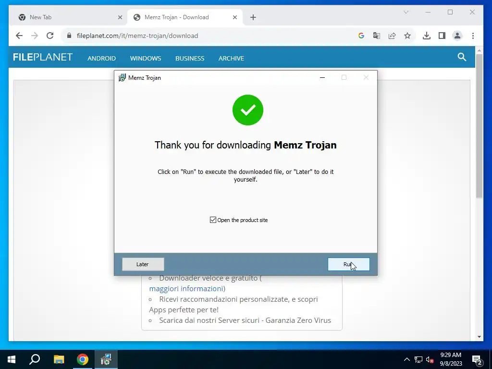The image size is (492, 369).
Task: Open the tab search chevron dropdown
Action: pos(406,12)
